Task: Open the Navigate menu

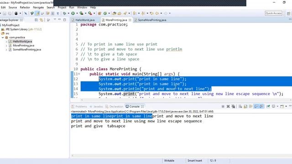Action: coord(38,7)
